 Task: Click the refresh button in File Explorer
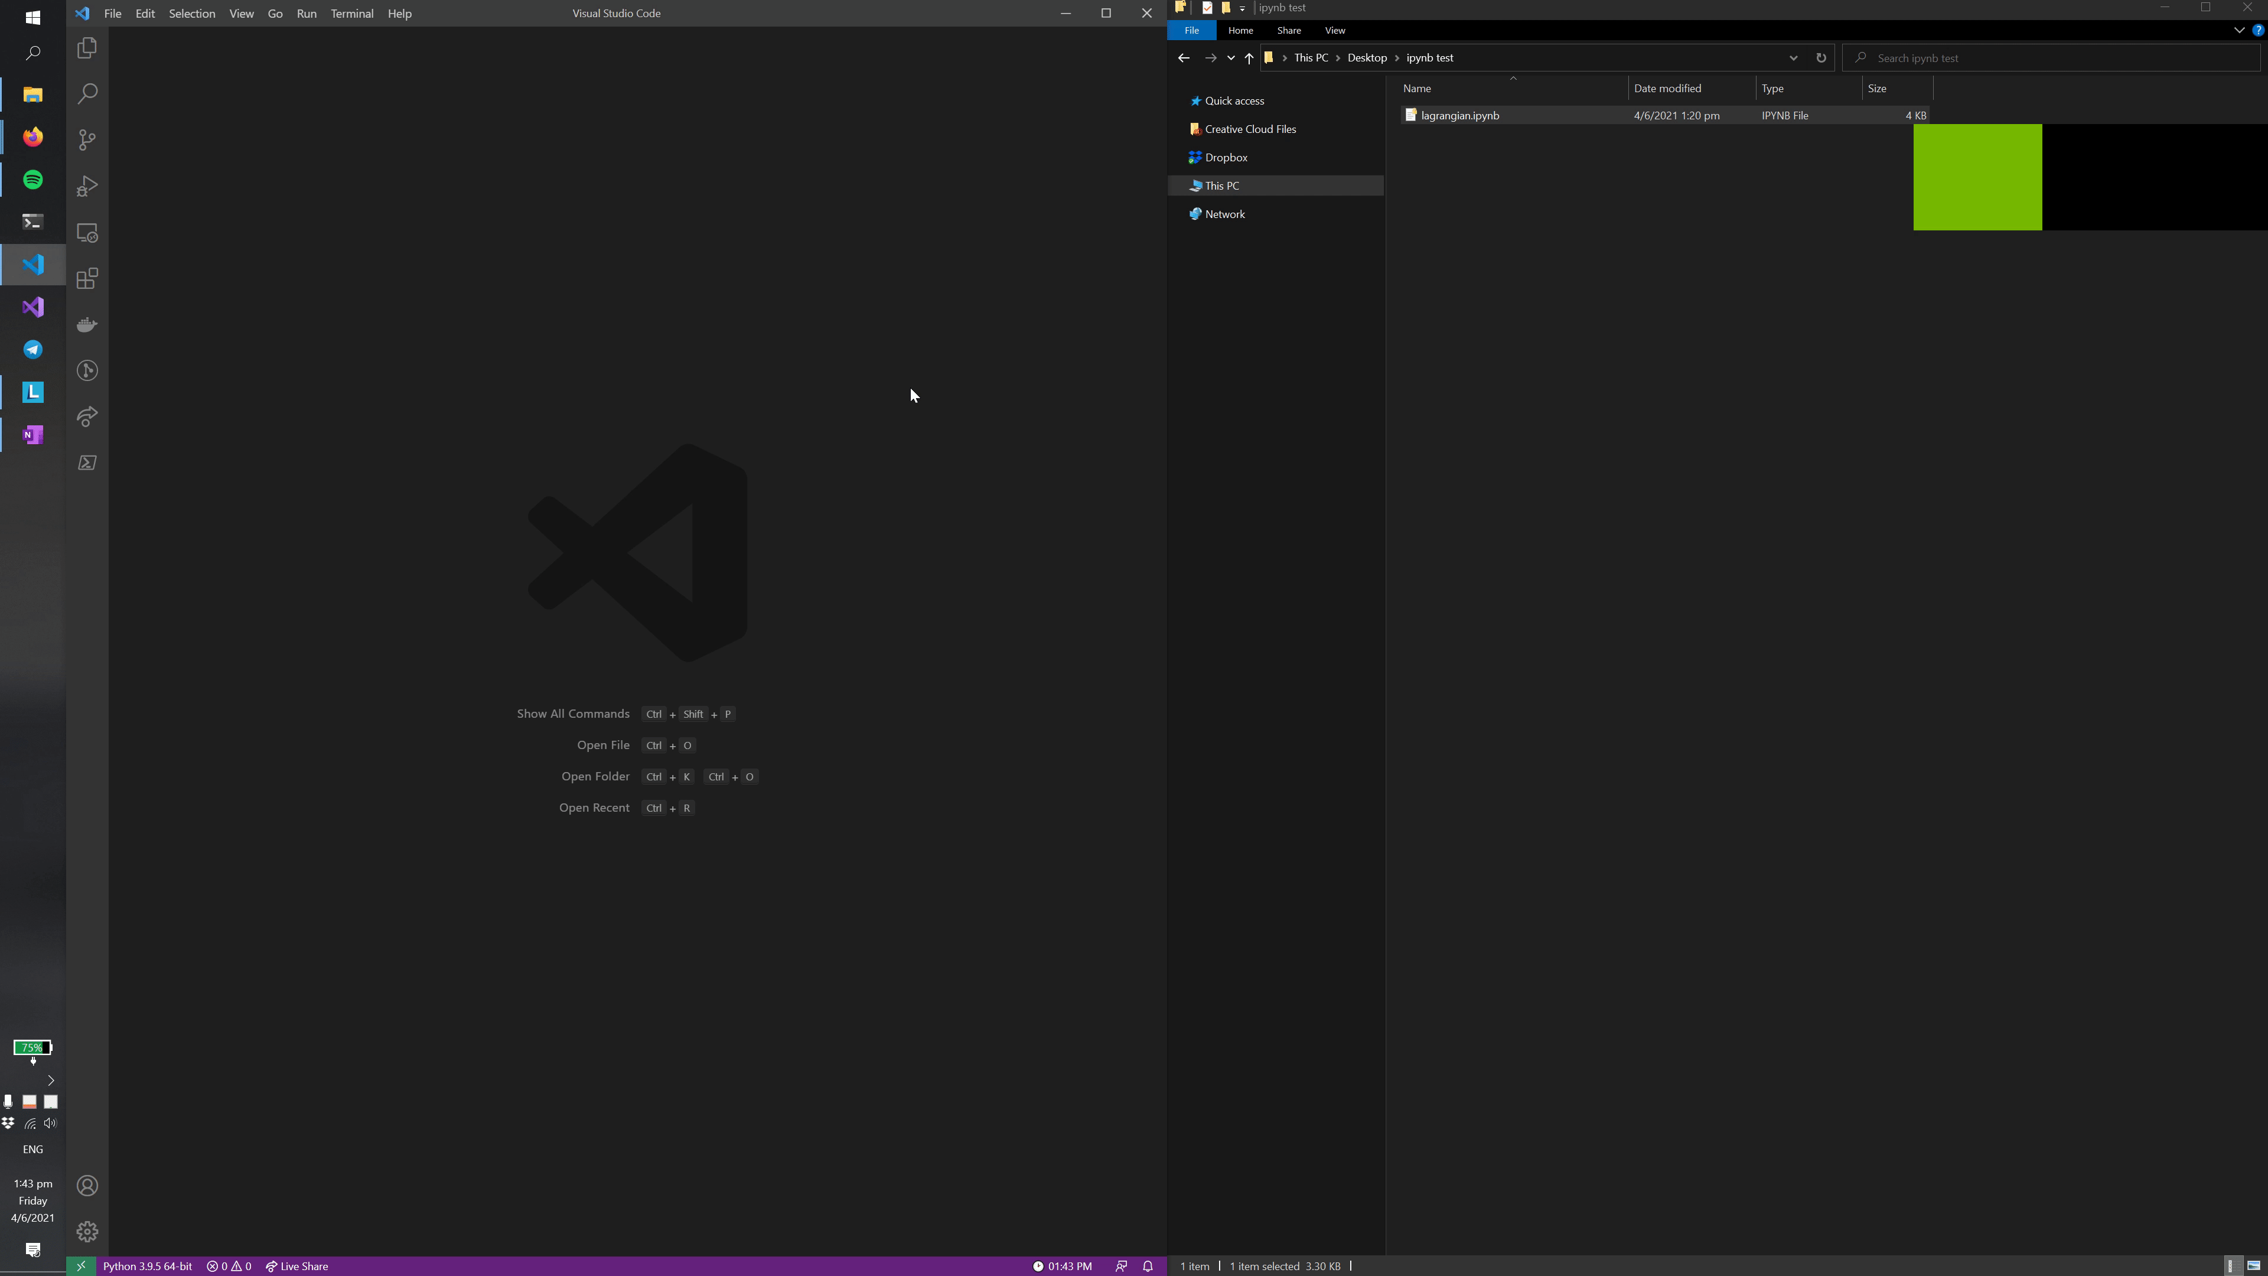1821,58
